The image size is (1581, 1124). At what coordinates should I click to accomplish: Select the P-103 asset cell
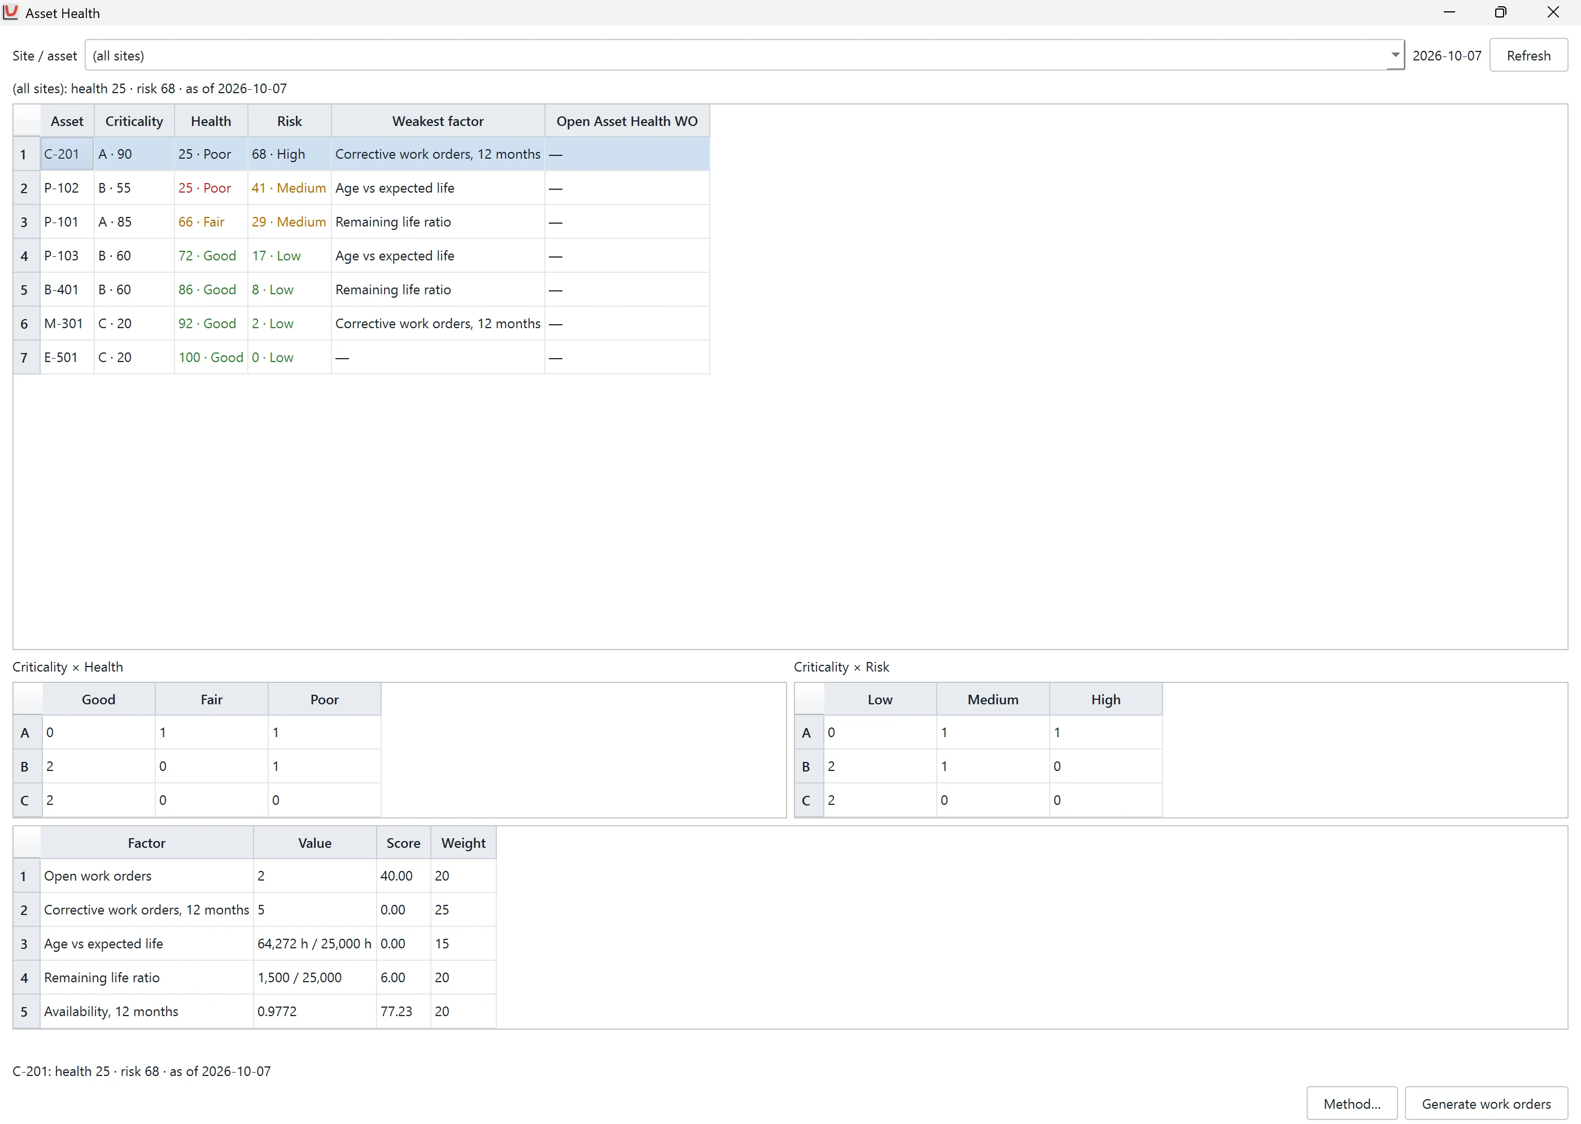(x=67, y=256)
